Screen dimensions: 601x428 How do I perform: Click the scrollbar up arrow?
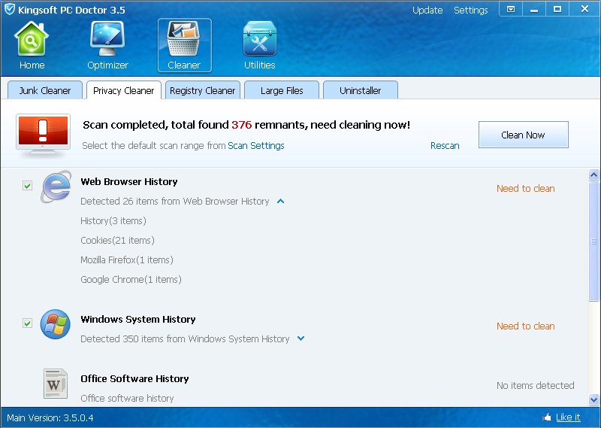point(593,175)
